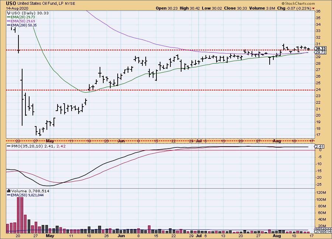Click the 100M volume axis label
The height and width of the screenshot is (239, 332).
tap(321, 200)
